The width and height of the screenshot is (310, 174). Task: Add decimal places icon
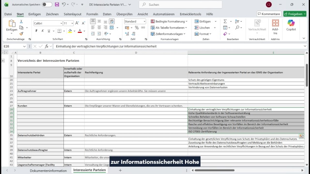click(127, 34)
